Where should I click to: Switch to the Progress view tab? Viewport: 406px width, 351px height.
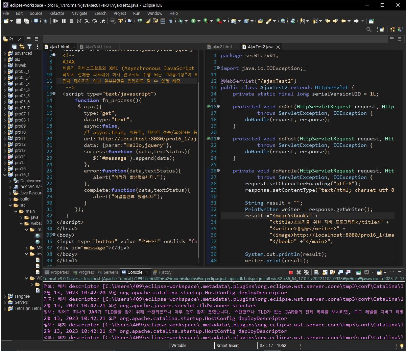point(83,272)
